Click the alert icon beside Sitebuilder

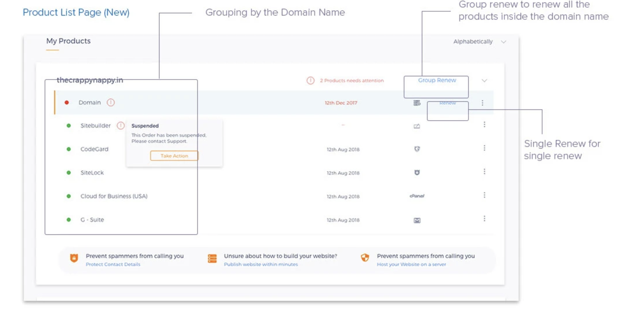pos(120,126)
